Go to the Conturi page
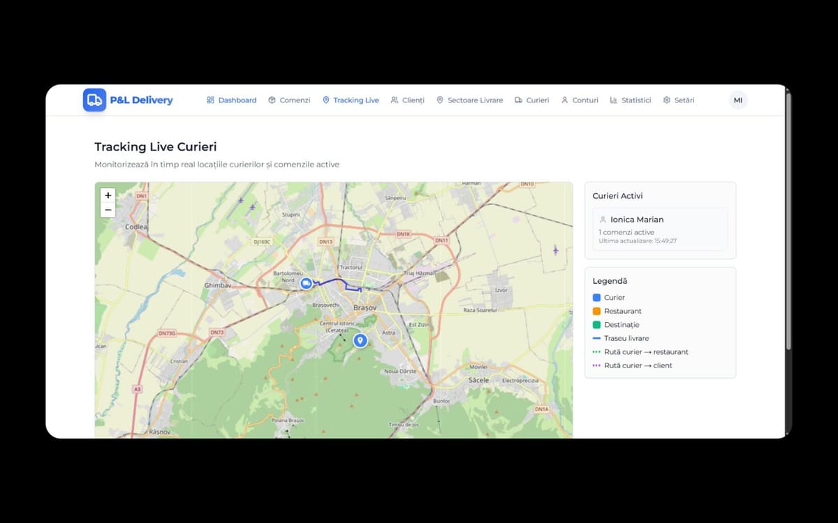Image resolution: width=838 pixels, height=523 pixels. tap(580, 100)
